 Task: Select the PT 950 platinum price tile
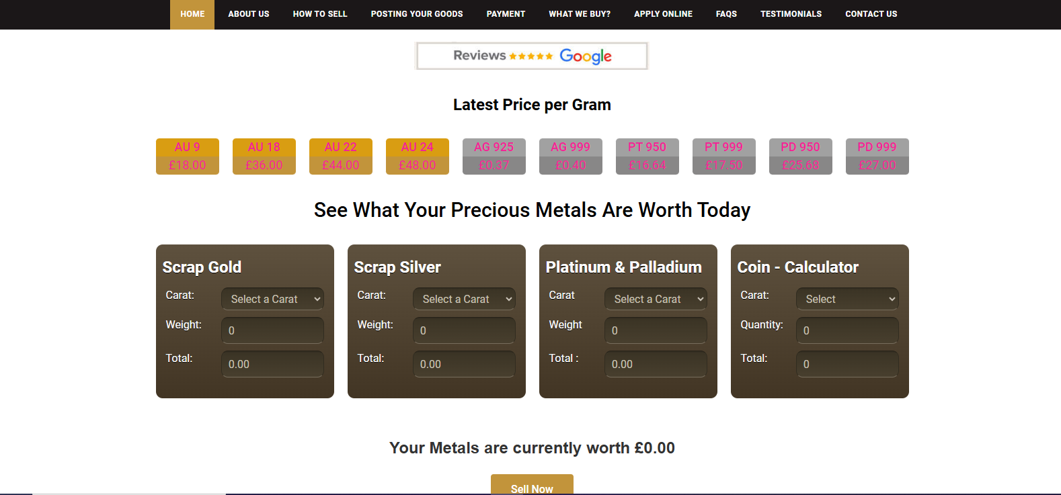[647, 156]
